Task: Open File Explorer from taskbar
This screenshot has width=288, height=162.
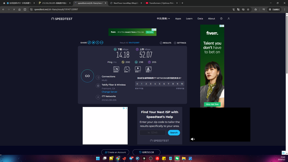Action: (x=184, y=158)
